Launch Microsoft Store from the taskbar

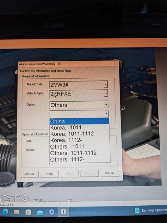pyautogui.click(x=28, y=212)
